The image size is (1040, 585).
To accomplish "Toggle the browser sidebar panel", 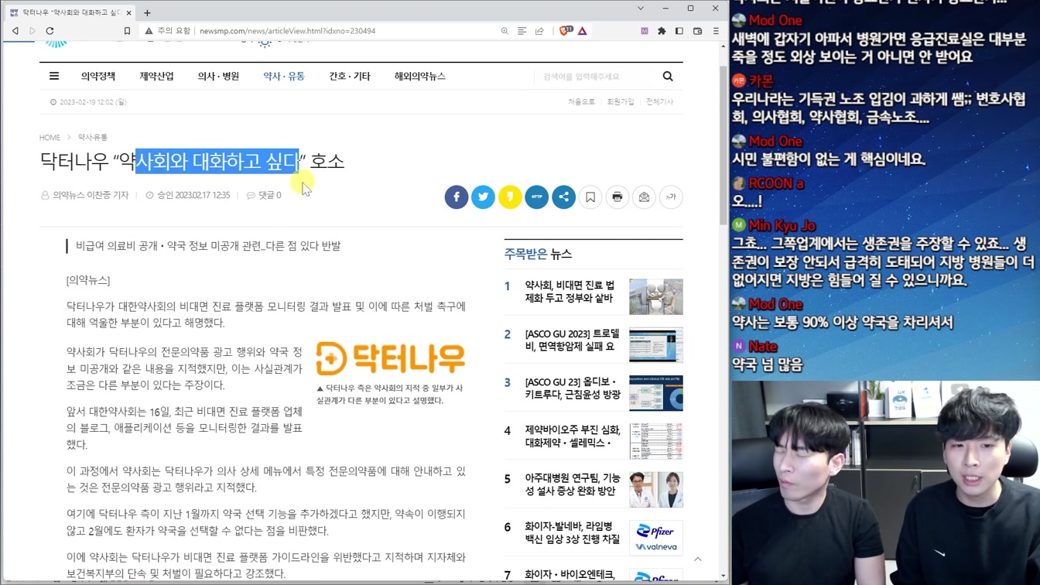I will click(x=679, y=31).
